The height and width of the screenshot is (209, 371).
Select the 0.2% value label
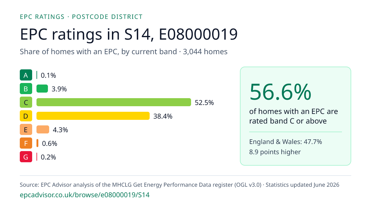click(x=49, y=157)
